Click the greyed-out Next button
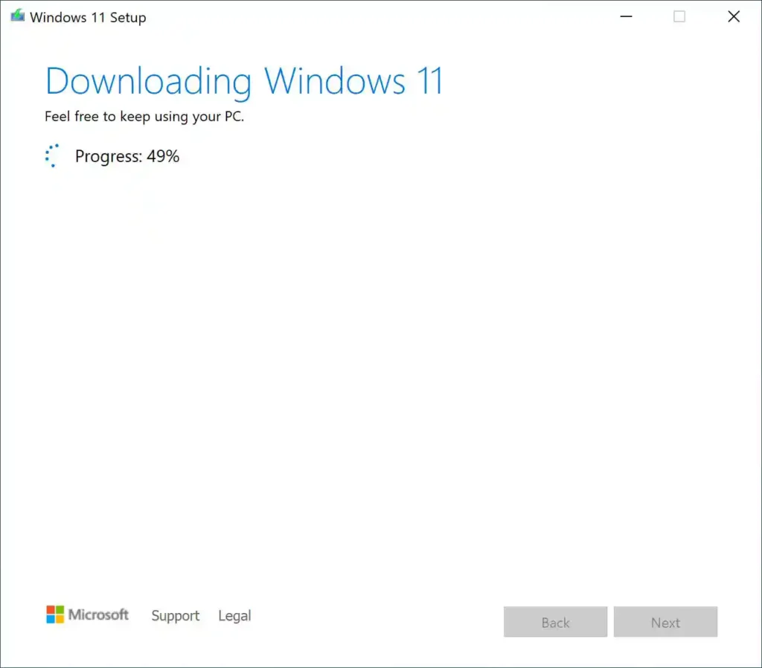Image resolution: width=762 pixels, height=668 pixels. click(x=665, y=622)
